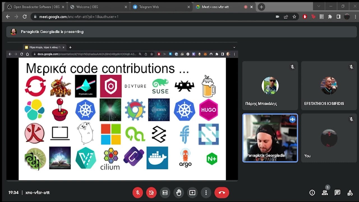Raise hand in the meeting
The width and height of the screenshot is (359, 202).
click(x=179, y=193)
